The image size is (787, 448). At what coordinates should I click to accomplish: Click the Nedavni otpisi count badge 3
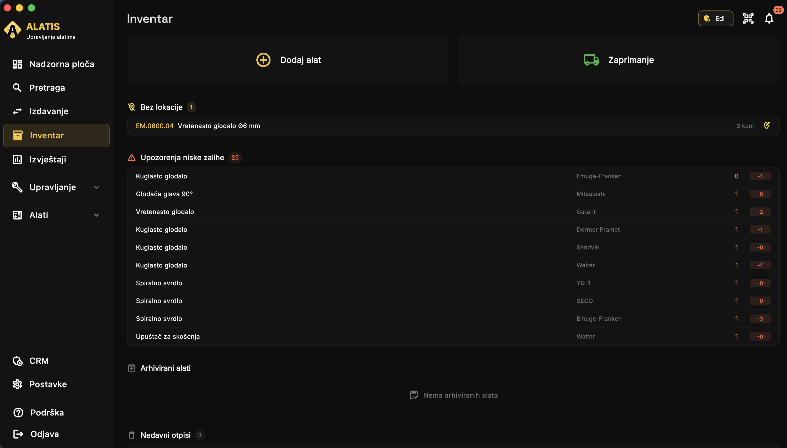[200, 435]
